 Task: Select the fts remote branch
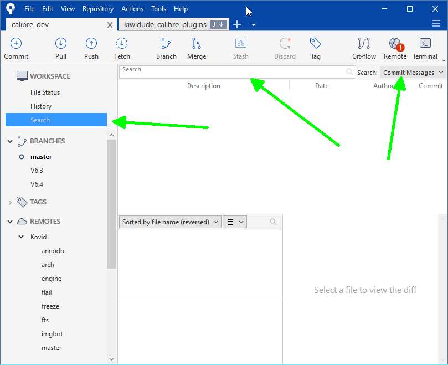(x=45, y=320)
